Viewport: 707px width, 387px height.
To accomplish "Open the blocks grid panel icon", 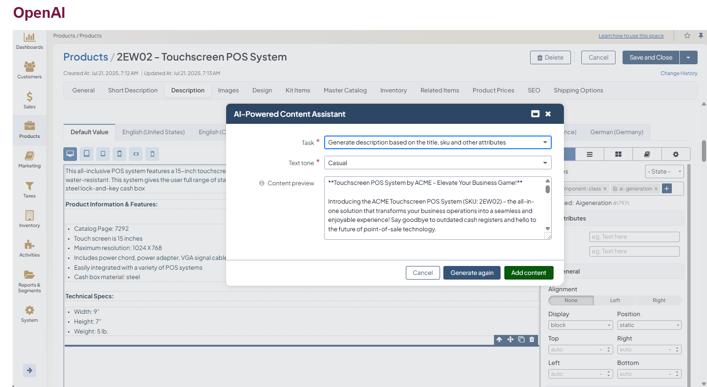I will point(618,154).
